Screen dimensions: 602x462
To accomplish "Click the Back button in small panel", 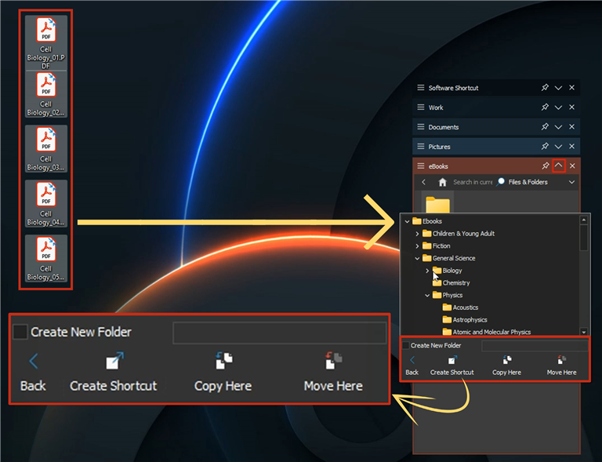I will [x=412, y=366].
